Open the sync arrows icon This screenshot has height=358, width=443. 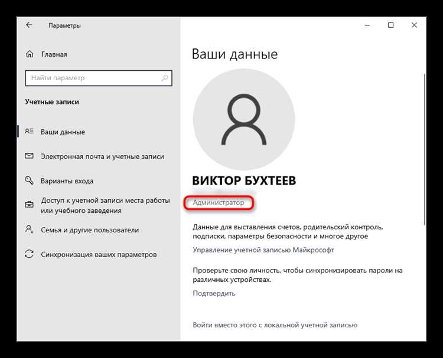point(29,254)
